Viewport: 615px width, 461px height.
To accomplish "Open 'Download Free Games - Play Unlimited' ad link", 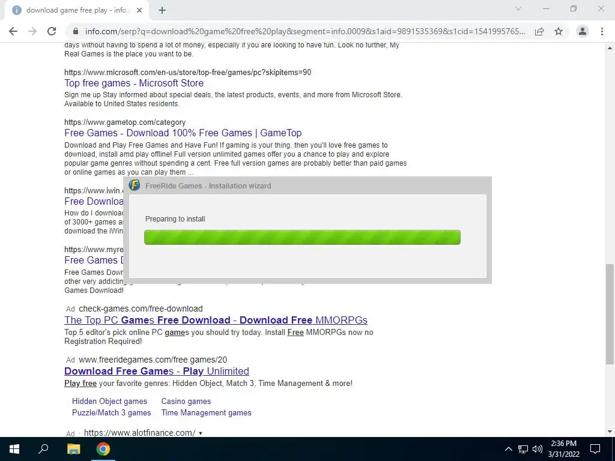I will tap(157, 371).
